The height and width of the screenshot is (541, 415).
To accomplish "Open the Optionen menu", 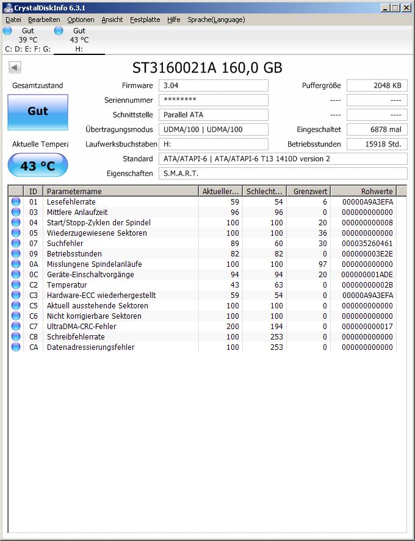I will pos(81,20).
